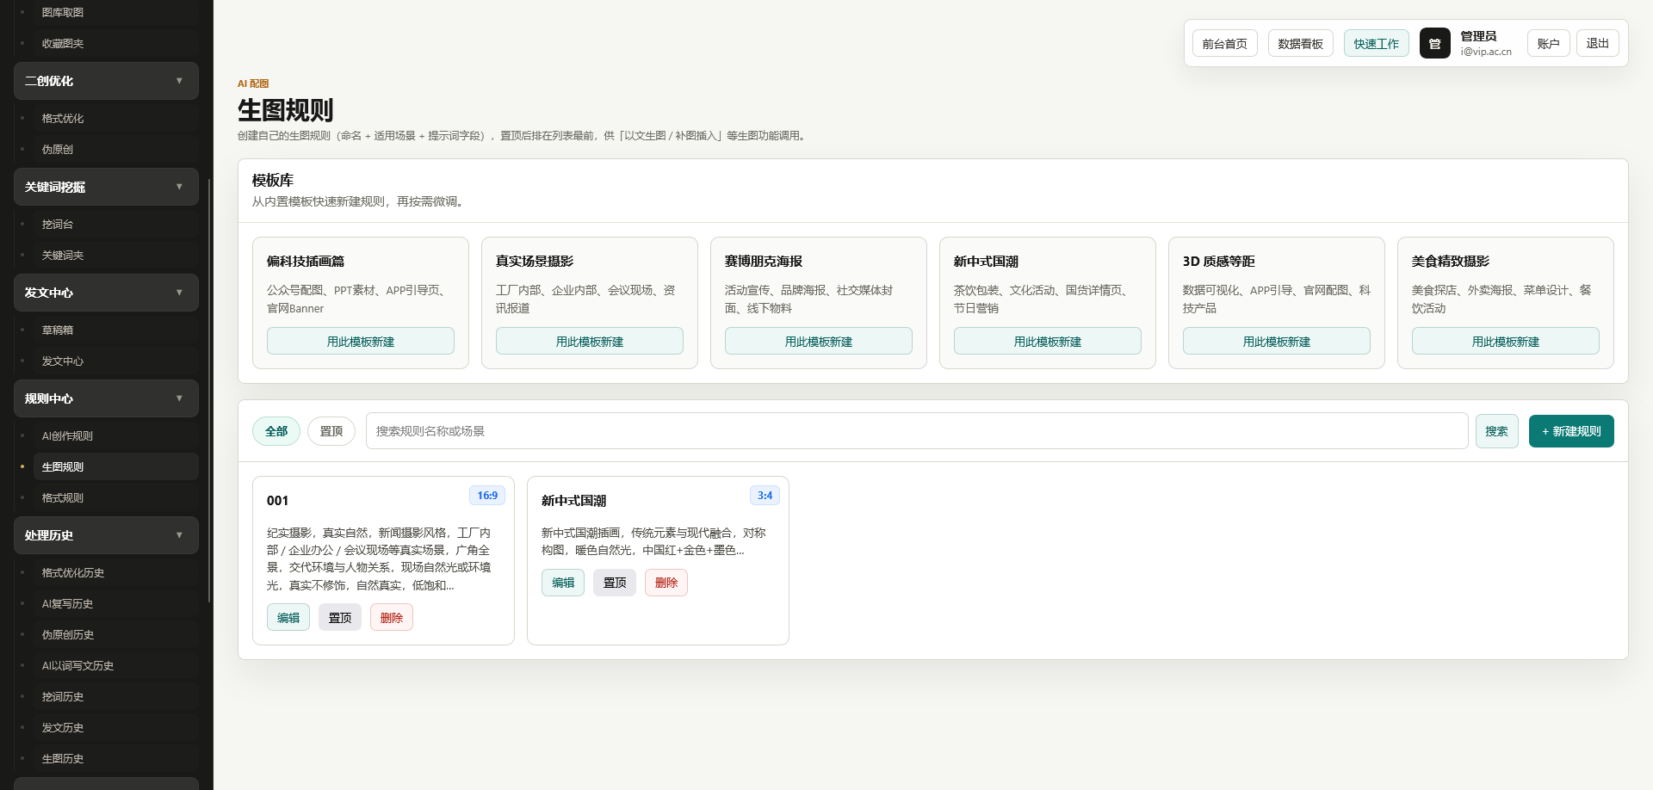The height and width of the screenshot is (790, 1653).
Task: Click the + 新建规则 button
Action: pos(1571,431)
